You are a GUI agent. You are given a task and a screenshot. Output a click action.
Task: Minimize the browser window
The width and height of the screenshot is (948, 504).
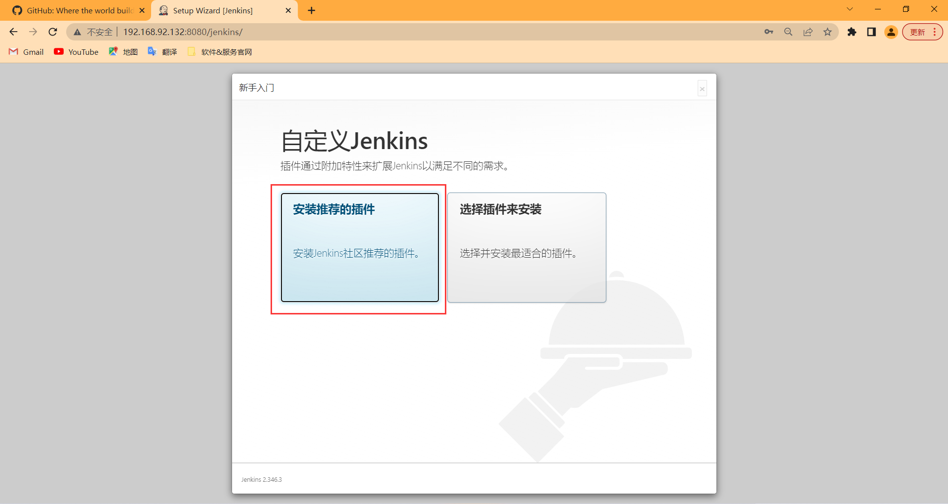878,9
